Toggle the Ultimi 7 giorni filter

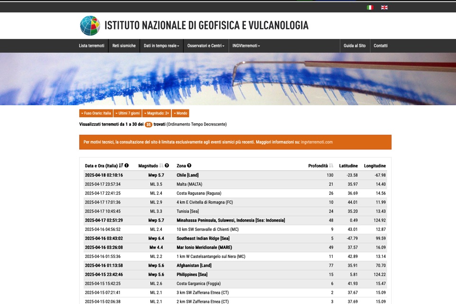[x=128, y=113]
